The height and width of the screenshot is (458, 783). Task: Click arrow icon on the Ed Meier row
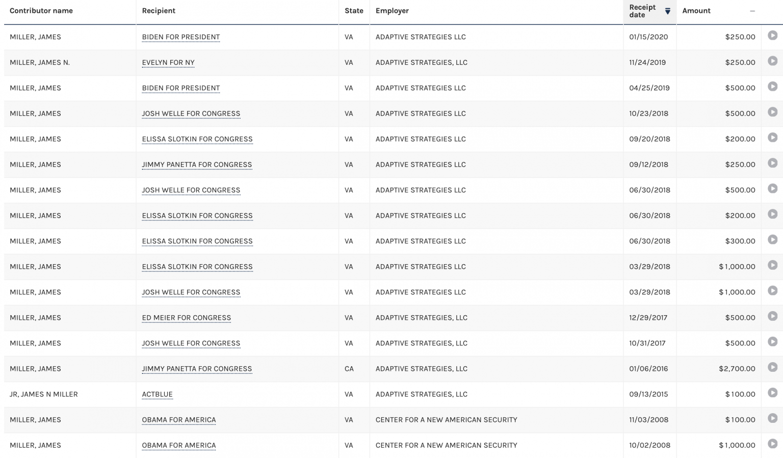[772, 316]
